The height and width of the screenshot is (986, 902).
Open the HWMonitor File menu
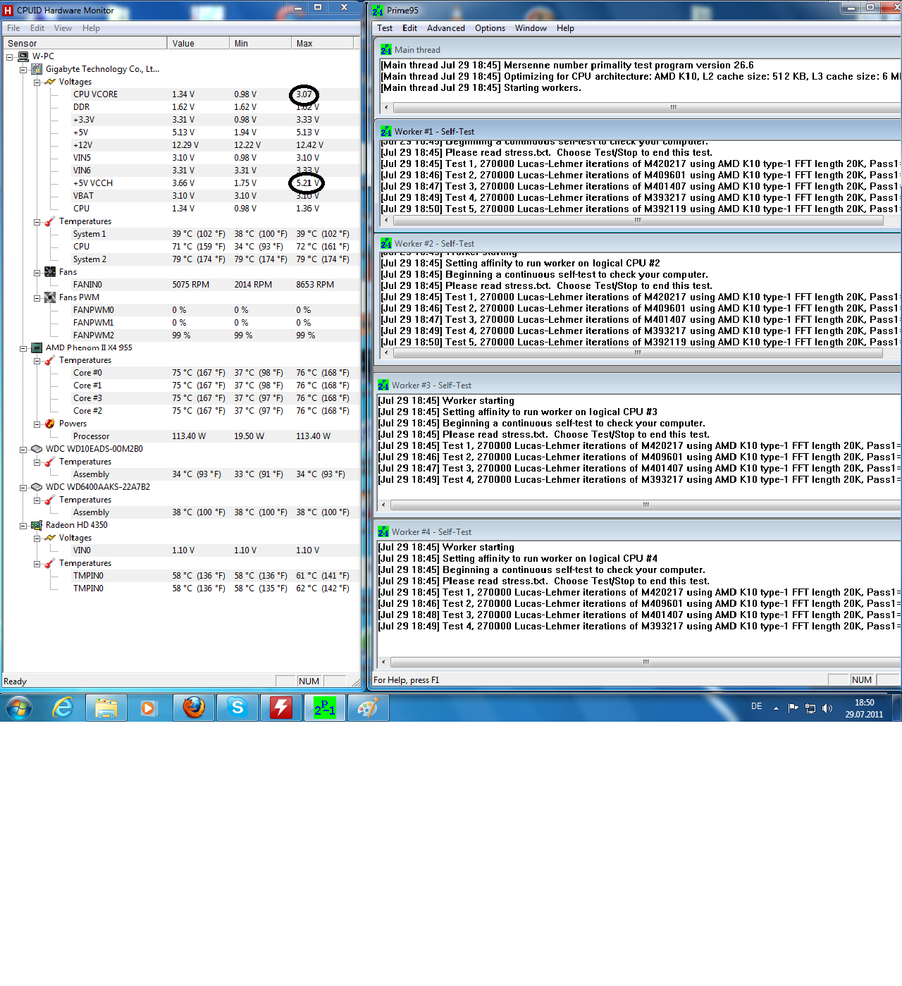tap(13, 28)
